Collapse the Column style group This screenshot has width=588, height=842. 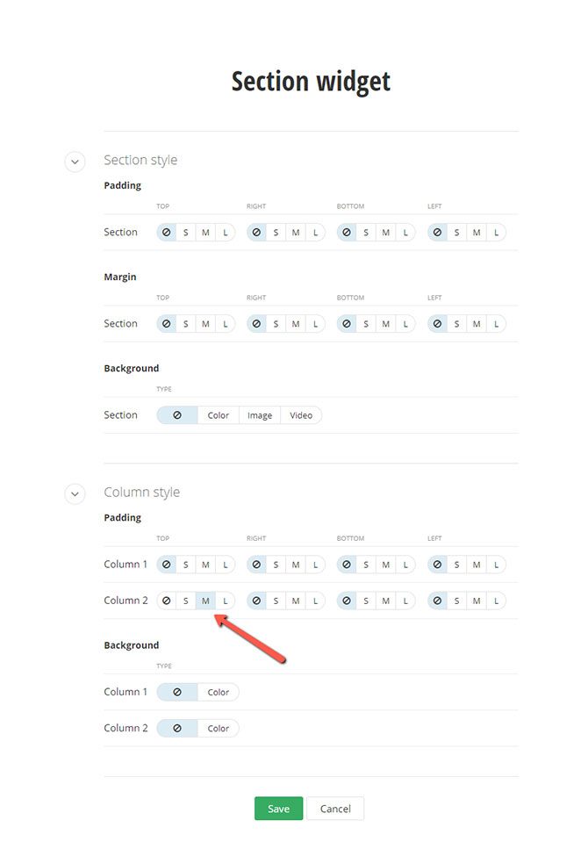coord(75,493)
